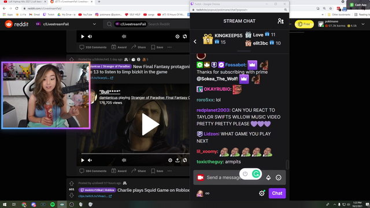Open settings gear on the Final Fantasy video
This screenshot has height=208, width=370.
click(x=170, y=160)
